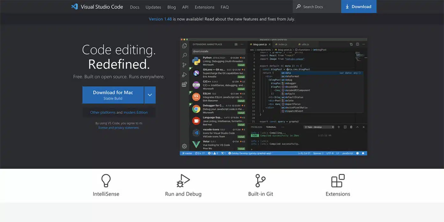
Task: Click the GitLens extension logo
Action: click(196, 73)
